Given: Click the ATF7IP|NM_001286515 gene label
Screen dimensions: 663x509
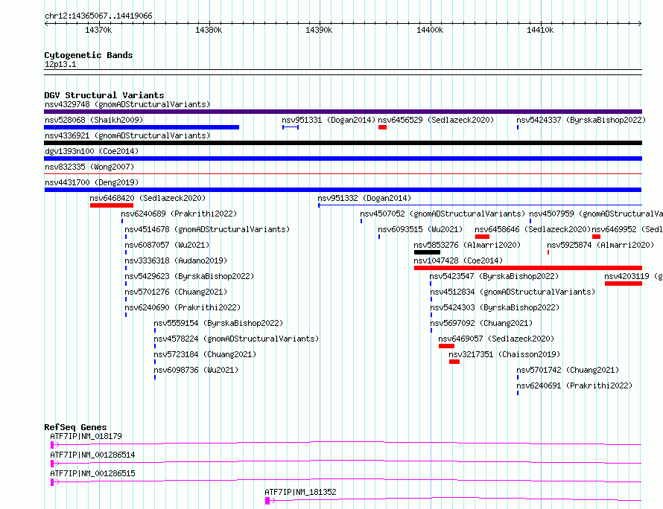Looking at the screenshot, I should (92, 473).
